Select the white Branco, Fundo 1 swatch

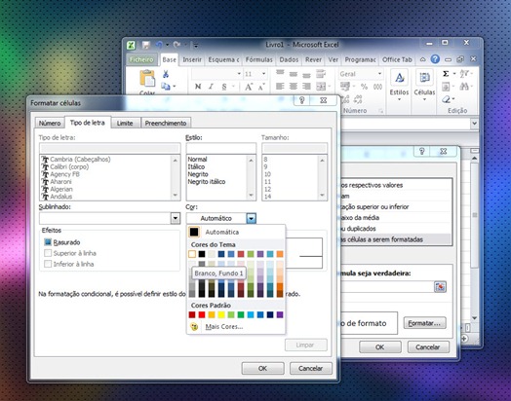(x=192, y=254)
